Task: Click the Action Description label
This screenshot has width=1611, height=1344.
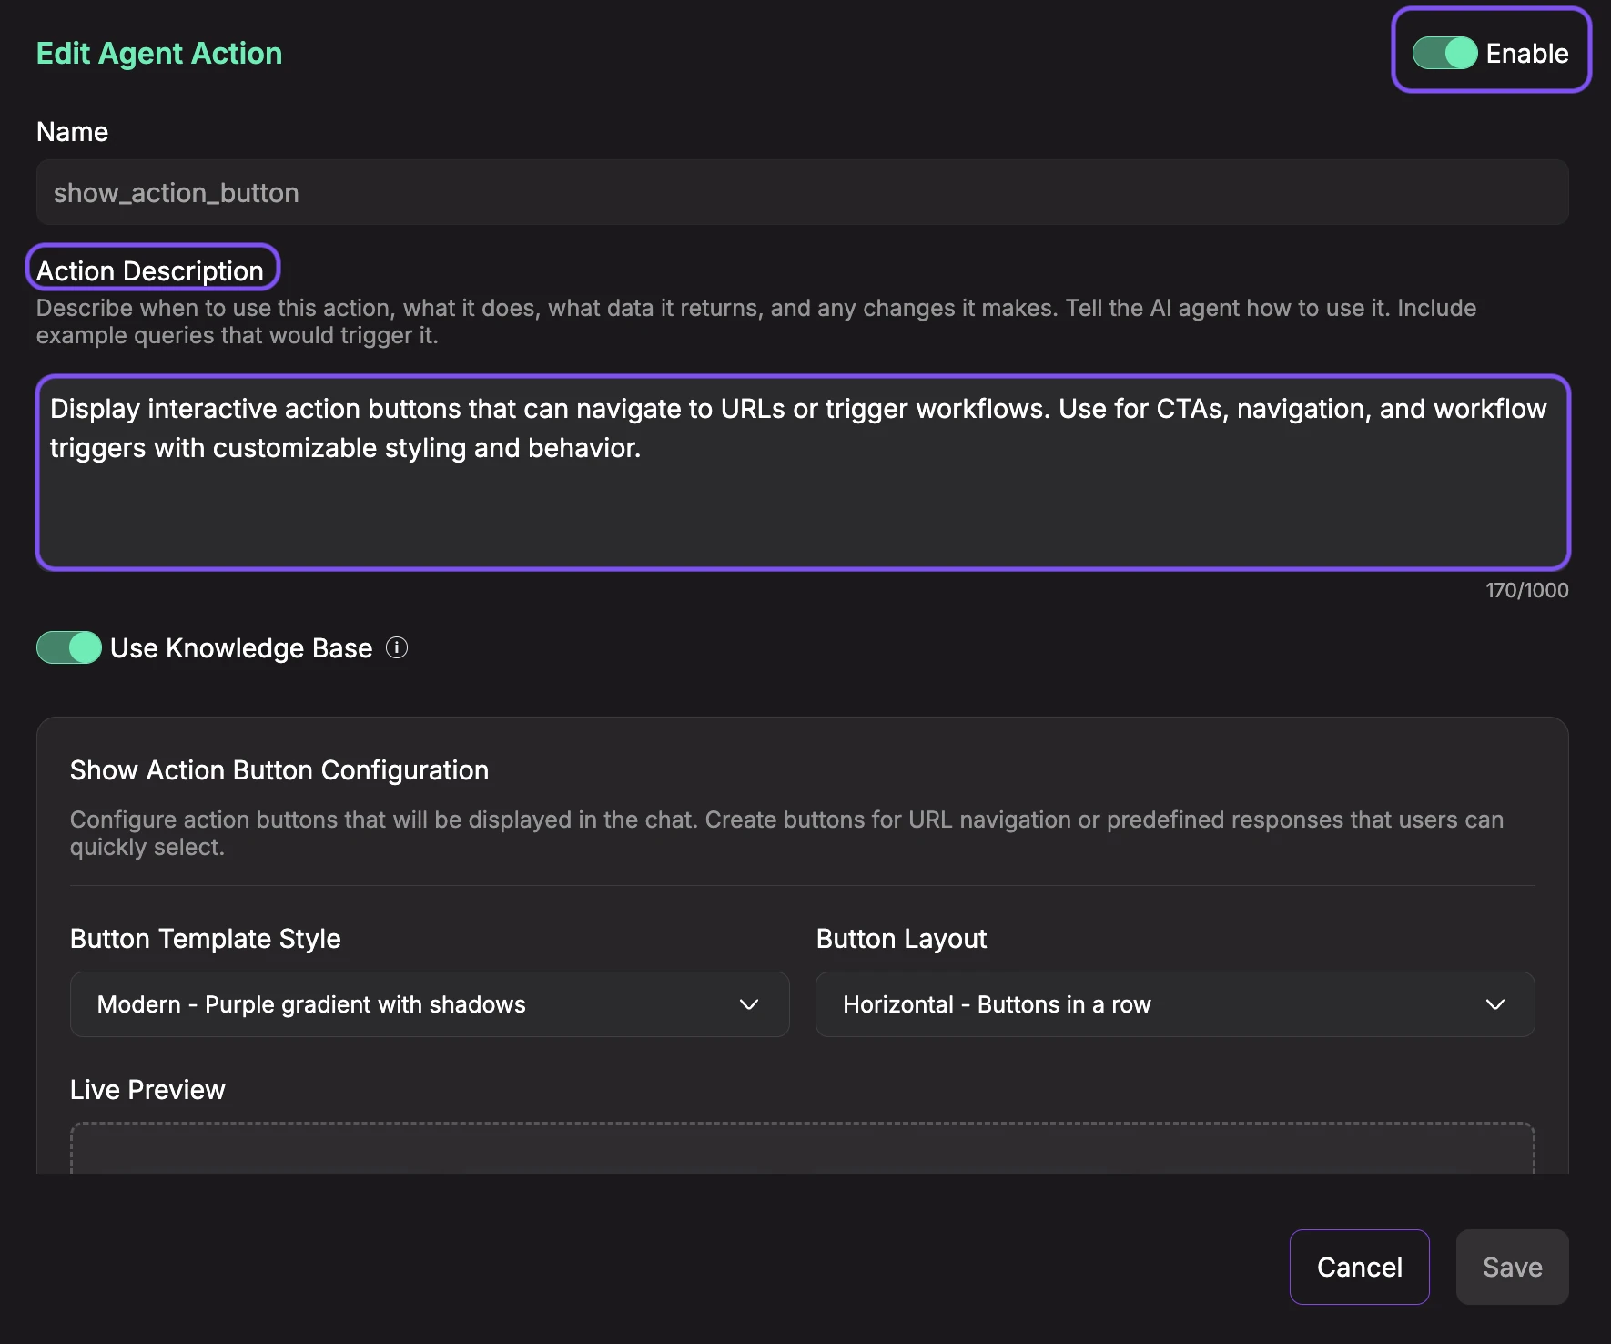Action: (x=150, y=270)
